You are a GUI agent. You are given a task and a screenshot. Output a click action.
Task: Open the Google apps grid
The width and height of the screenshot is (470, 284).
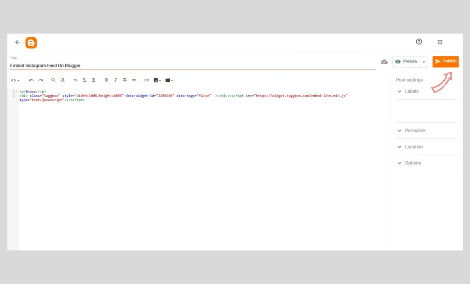[x=440, y=42]
